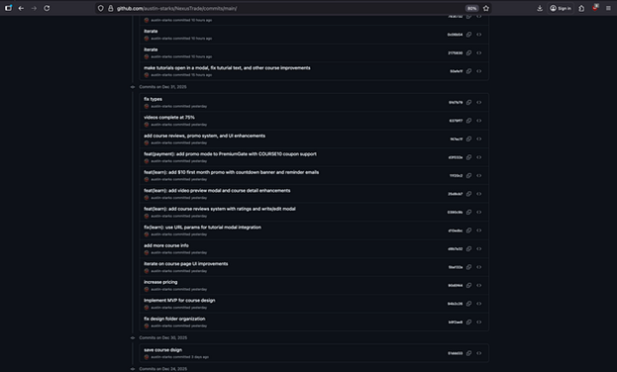Screen dimensions: 617x372
Task: Browse code at 'videos complete at 75%' commit
Action: [x=479, y=121]
